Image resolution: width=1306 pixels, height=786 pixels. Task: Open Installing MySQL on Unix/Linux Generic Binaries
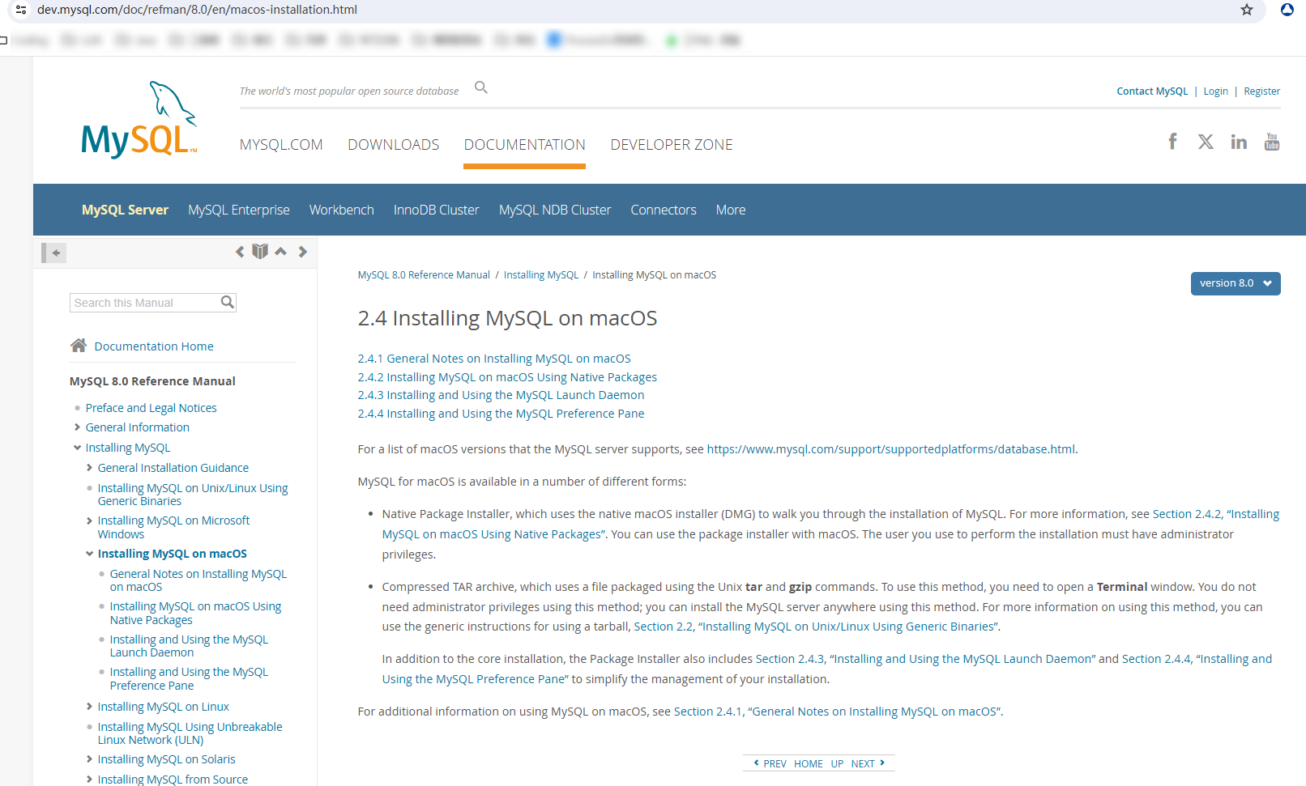[x=193, y=495]
